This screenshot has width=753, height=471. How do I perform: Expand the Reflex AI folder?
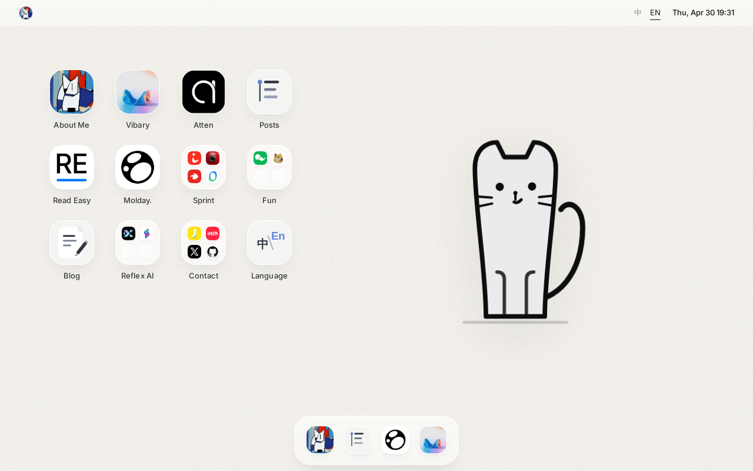pos(138,243)
